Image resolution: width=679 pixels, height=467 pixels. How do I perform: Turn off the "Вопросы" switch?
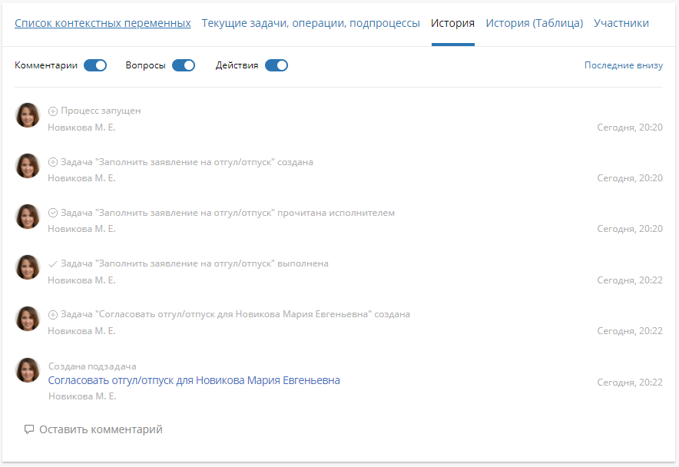183,65
